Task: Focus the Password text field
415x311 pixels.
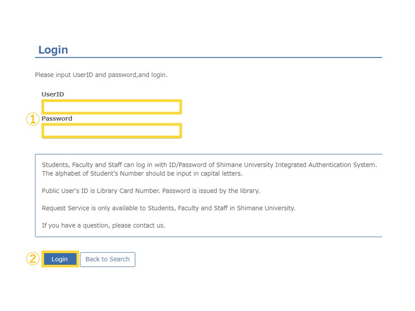Action: tap(112, 130)
